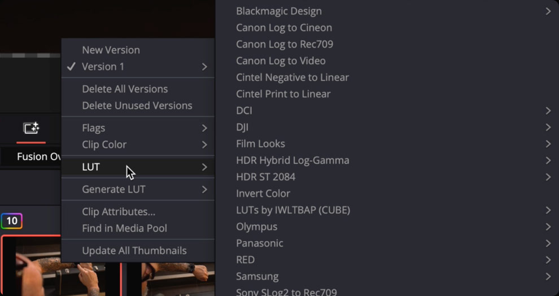Expand Samsung submenu chevron
559x296 pixels.
coord(548,276)
